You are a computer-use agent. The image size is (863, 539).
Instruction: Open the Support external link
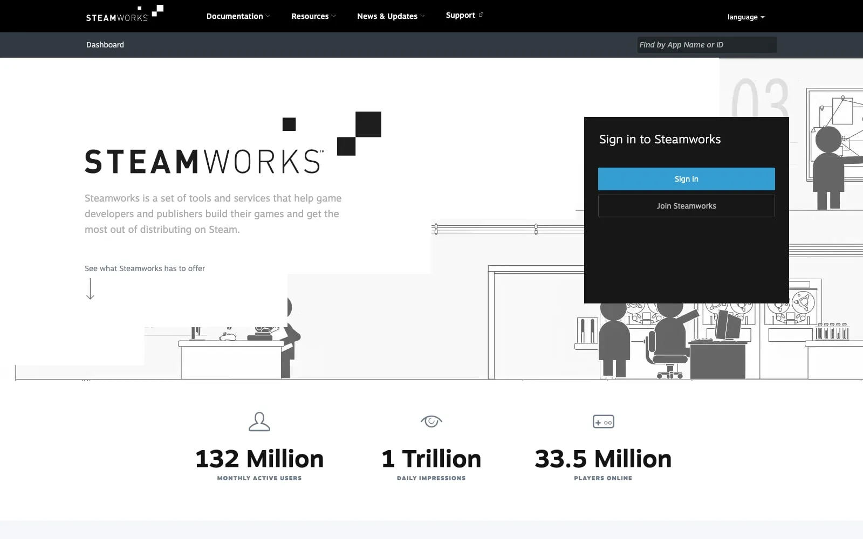[464, 15]
